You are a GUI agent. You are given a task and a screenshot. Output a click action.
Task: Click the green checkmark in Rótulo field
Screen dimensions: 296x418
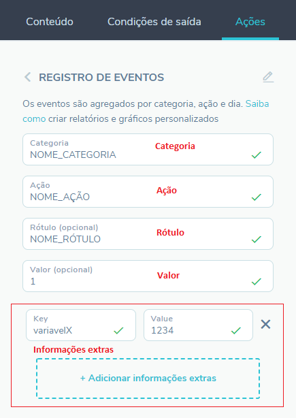point(257,239)
